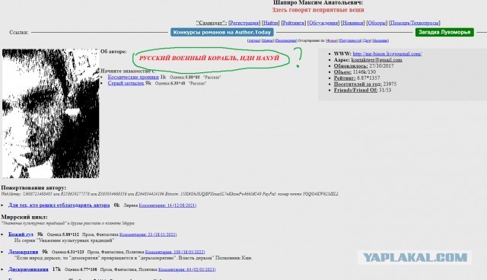Click the rating text 6.87*1357

[368, 78]
